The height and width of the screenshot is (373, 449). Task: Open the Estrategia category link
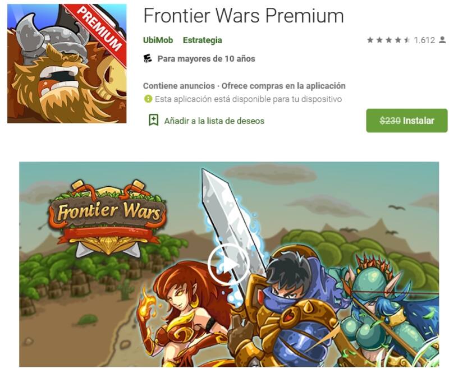click(203, 40)
